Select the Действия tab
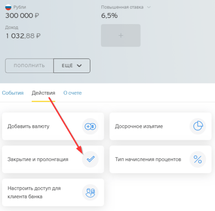Viewport: 215px width, 211px height. pyautogui.click(x=44, y=93)
